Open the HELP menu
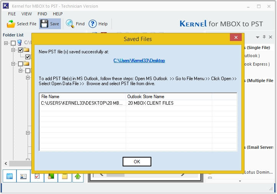Image resolution: width=277 pixels, height=194 pixels. click(58, 14)
